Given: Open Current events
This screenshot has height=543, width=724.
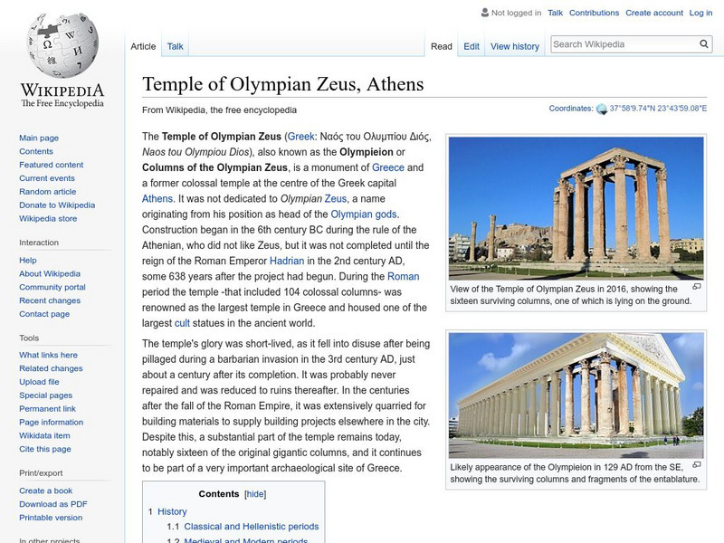Looking at the screenshot, I should 47,178.
